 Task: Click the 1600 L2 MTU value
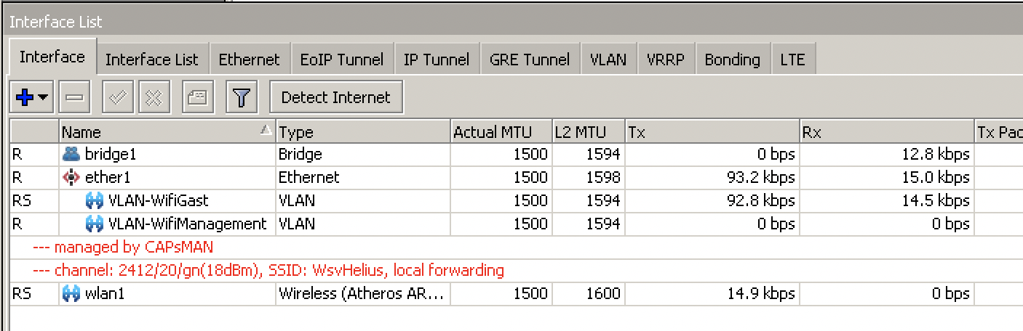coord(602,294)
